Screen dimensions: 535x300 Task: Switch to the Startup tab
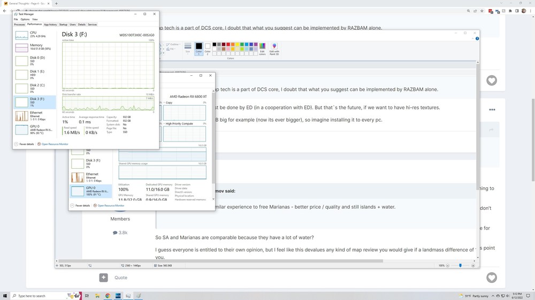pyautogui.click(x=63, y=25)
